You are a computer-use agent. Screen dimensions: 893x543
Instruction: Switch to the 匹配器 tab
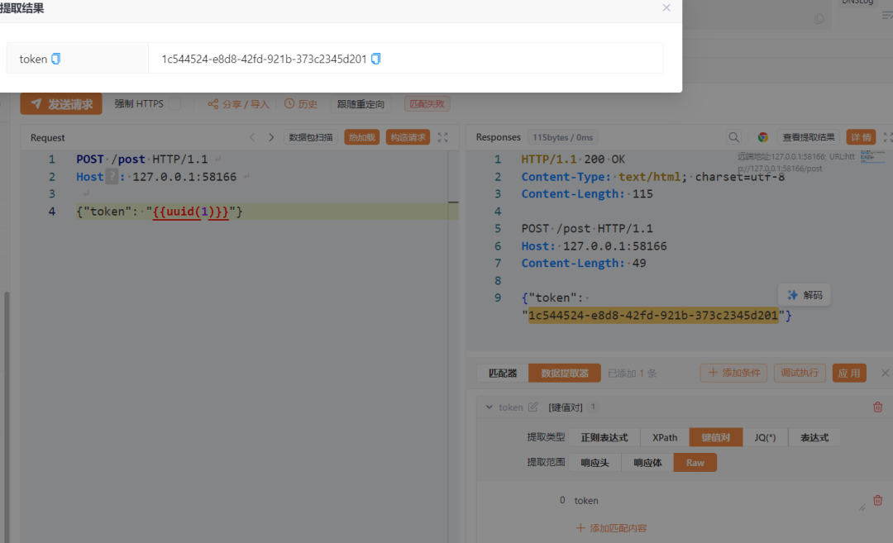pos(503,373)
